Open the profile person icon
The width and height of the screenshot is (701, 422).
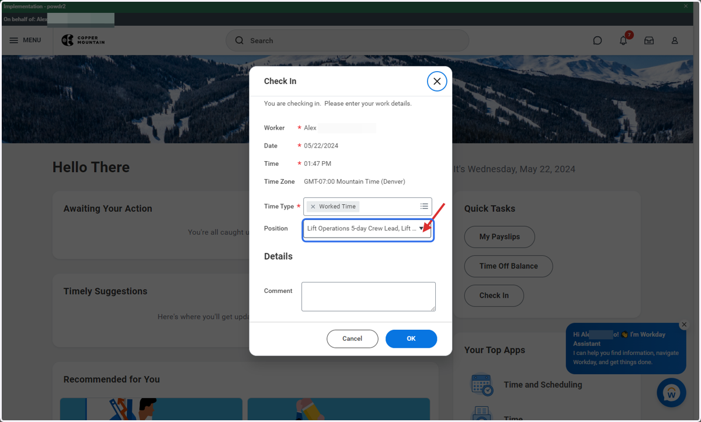[x=675, y=40]
